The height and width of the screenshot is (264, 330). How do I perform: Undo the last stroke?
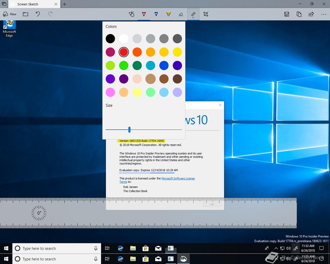(38, 14)
